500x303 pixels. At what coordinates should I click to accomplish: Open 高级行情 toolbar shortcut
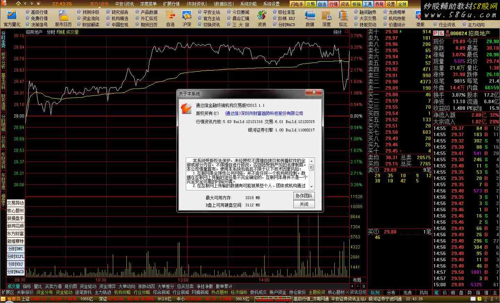[36, 12]
